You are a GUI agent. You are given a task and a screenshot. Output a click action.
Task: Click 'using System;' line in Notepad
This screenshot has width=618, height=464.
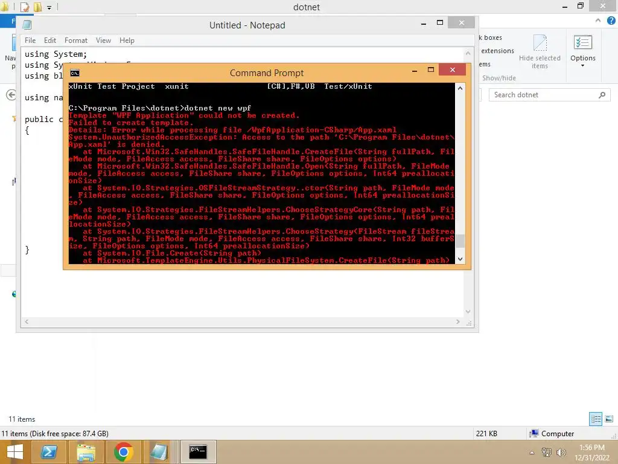coord(56,54)
